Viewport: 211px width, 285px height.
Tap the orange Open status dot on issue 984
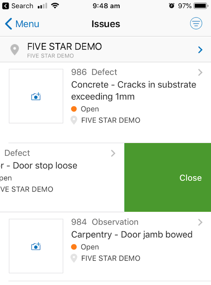74,247
